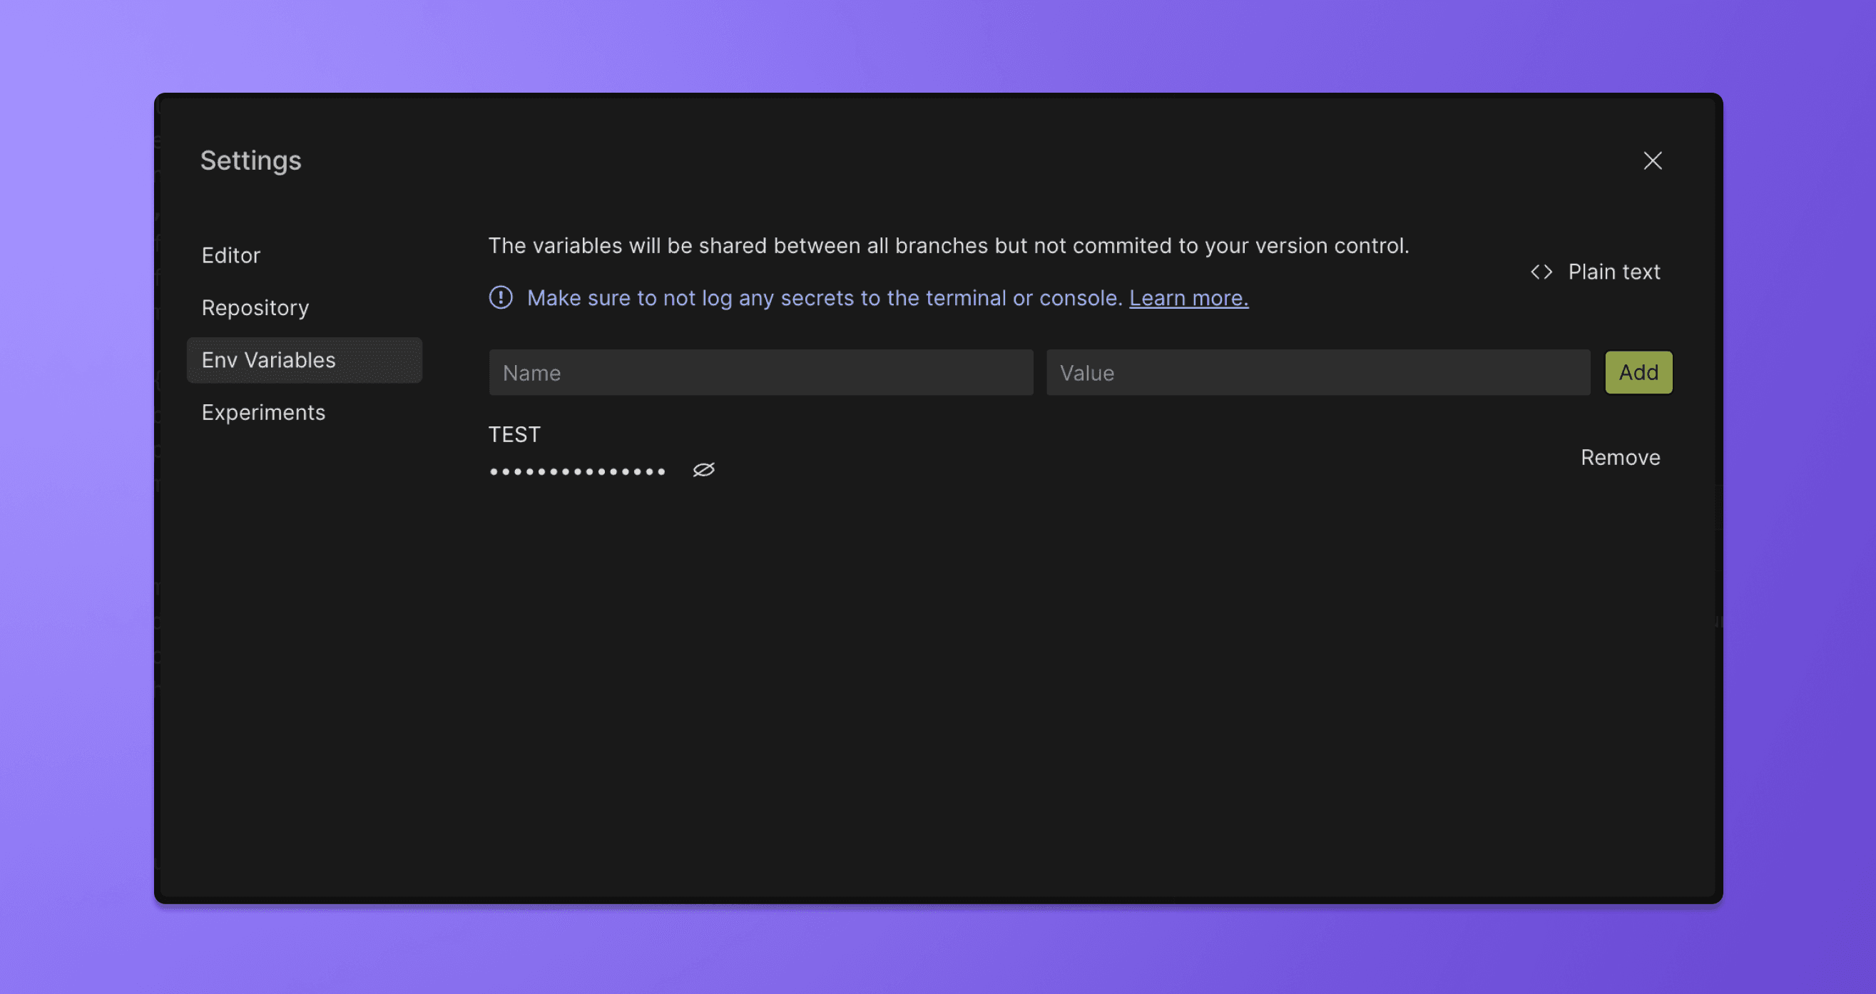Switch to Repository settings
Image resolution: width=1876 pixels, height=994 pixels.
pos(255,308)
